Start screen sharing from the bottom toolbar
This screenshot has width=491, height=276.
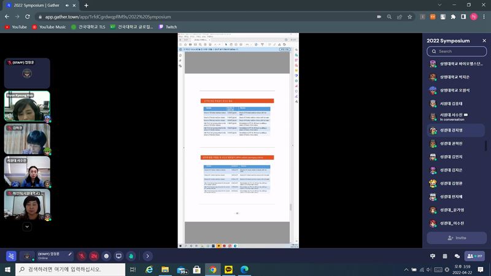(x=118, y=256)
